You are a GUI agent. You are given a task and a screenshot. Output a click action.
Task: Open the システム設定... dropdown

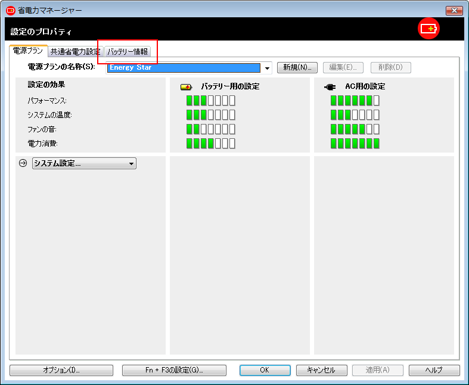click(85, 163)
